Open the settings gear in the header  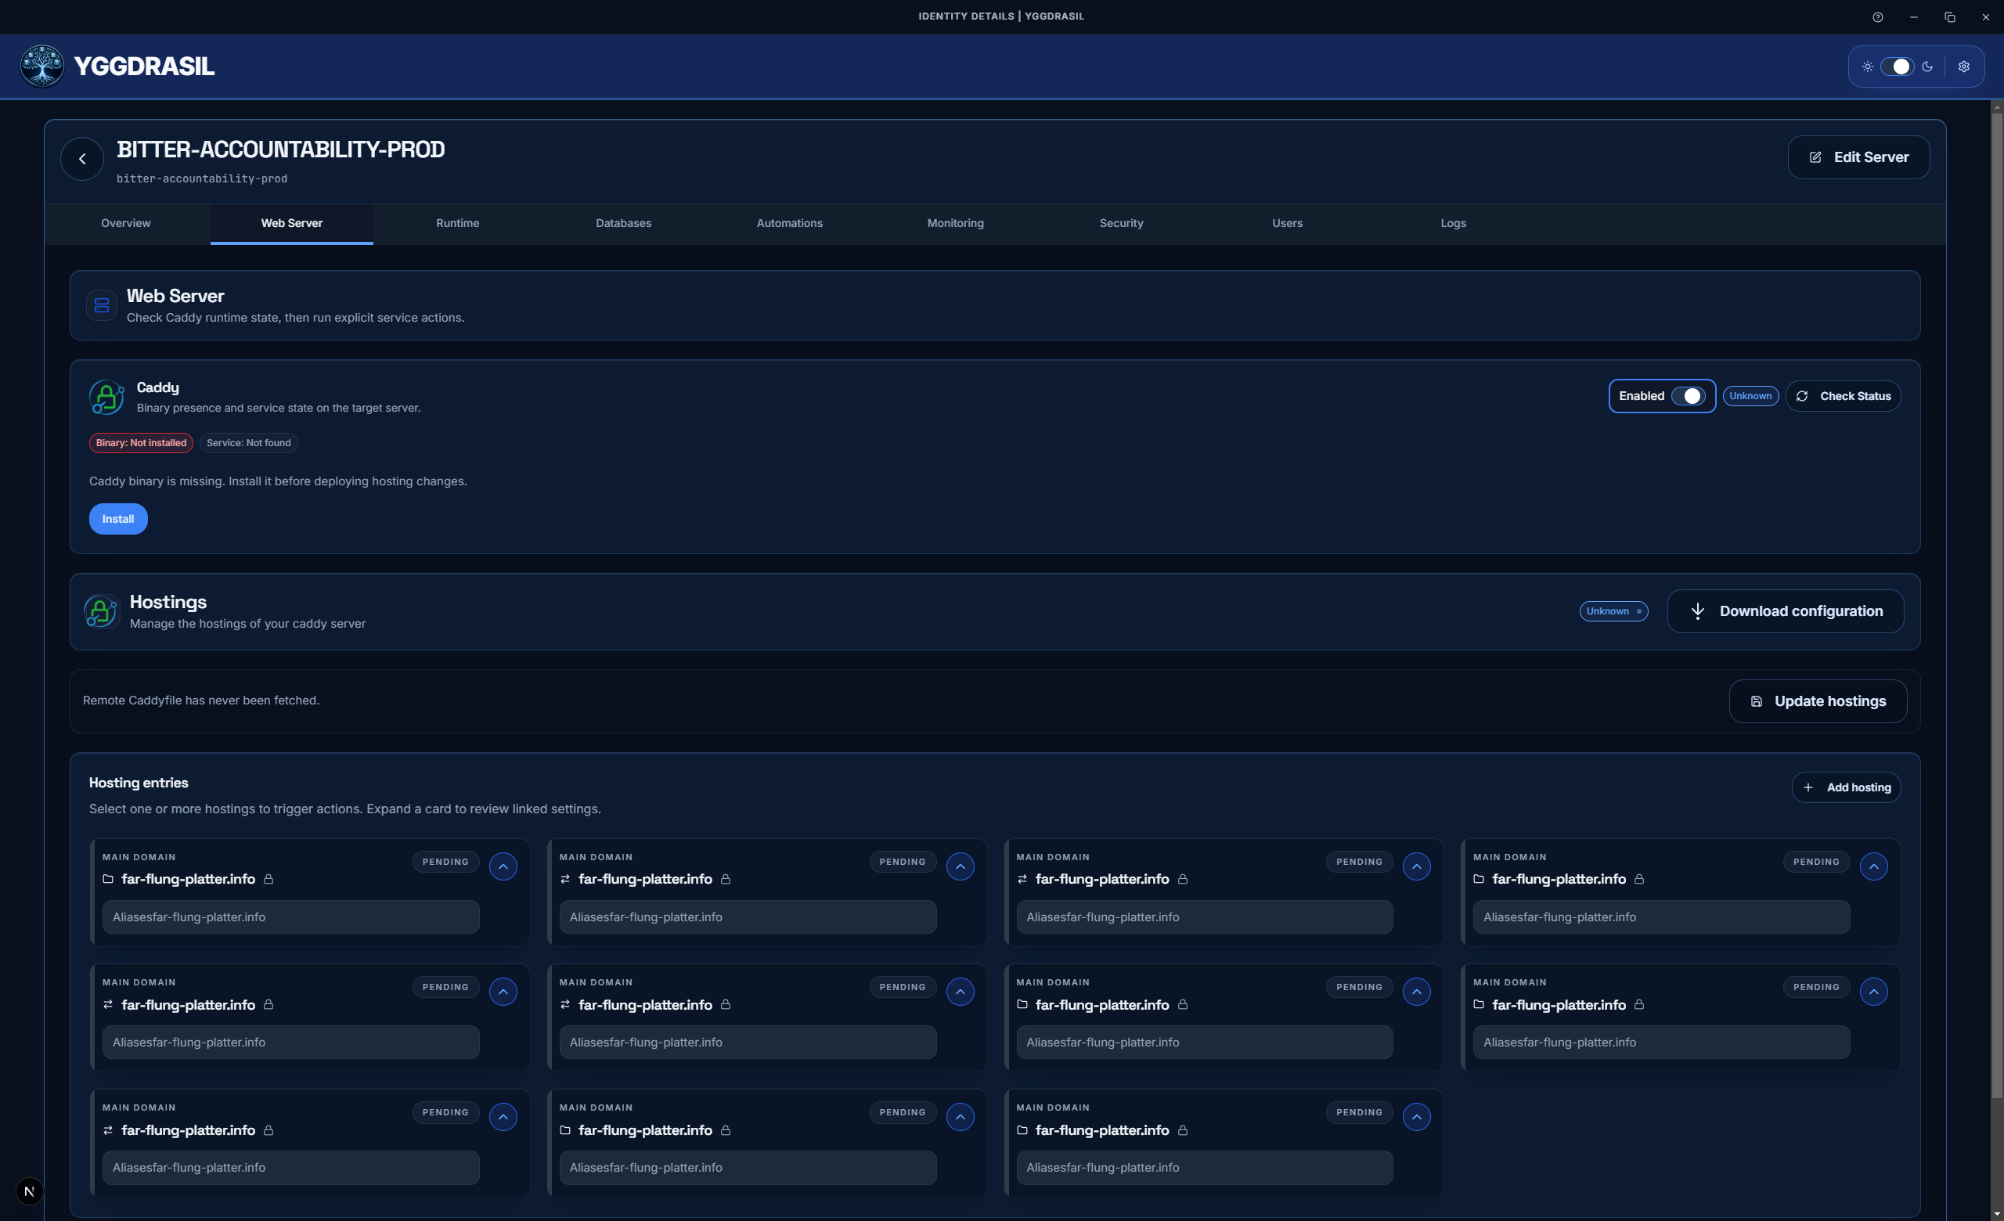1964,66
